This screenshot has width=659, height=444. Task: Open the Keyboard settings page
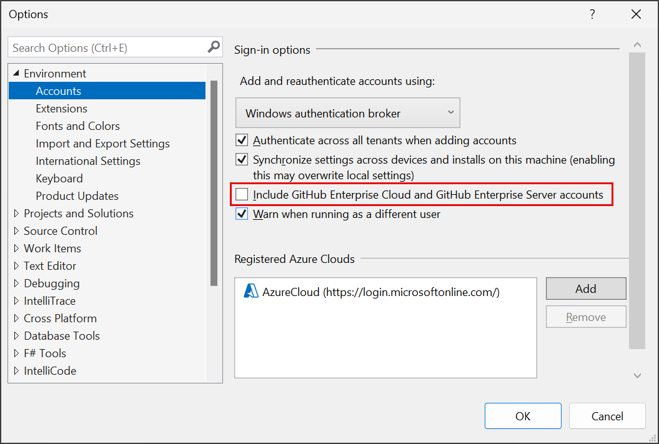tap(59, 178)
